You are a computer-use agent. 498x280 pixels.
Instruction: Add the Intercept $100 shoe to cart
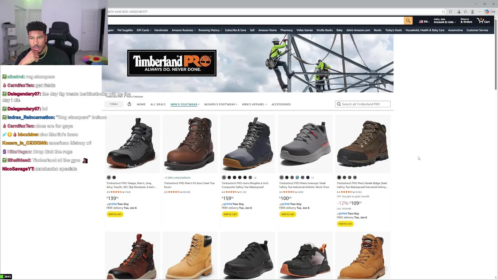(x=288, y=214)
